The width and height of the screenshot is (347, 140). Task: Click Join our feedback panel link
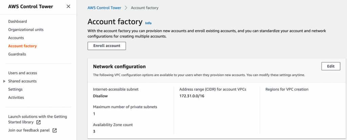(29, 130)
